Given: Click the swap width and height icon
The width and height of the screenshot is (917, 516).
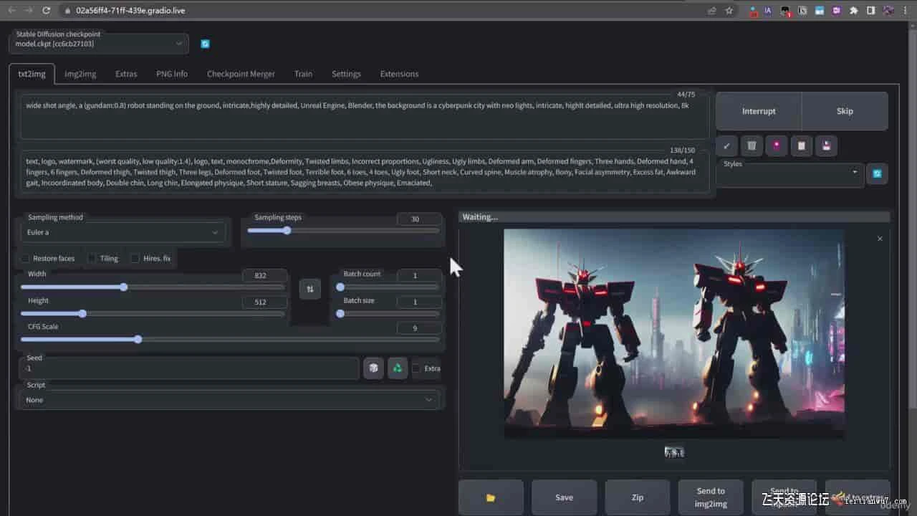Looking at the screenshot, I should point(309,289).
